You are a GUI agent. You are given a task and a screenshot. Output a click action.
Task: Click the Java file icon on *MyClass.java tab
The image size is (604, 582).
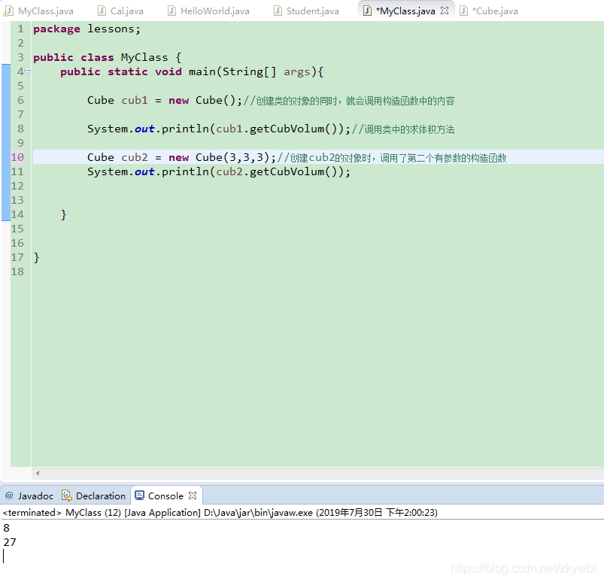click(368, 11)
